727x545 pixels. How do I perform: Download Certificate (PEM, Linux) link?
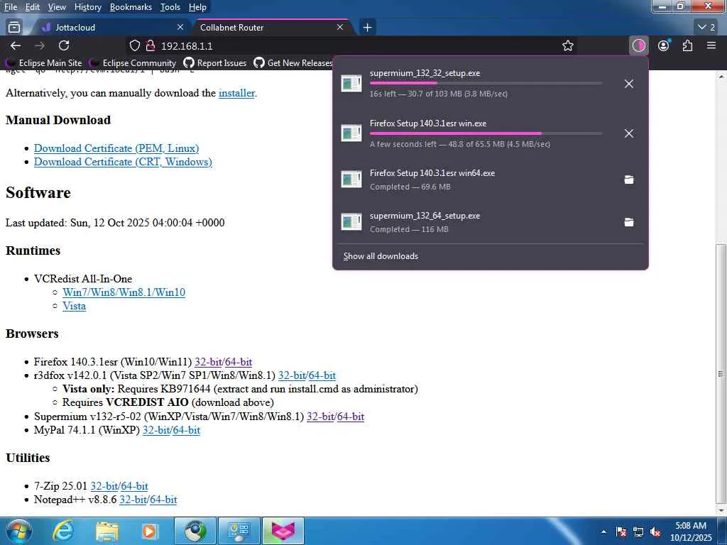pos(116,148)
